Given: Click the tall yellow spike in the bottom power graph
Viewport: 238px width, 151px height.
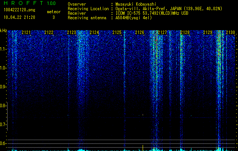Looking at the screenshot, I should click(x=143, y=148).
